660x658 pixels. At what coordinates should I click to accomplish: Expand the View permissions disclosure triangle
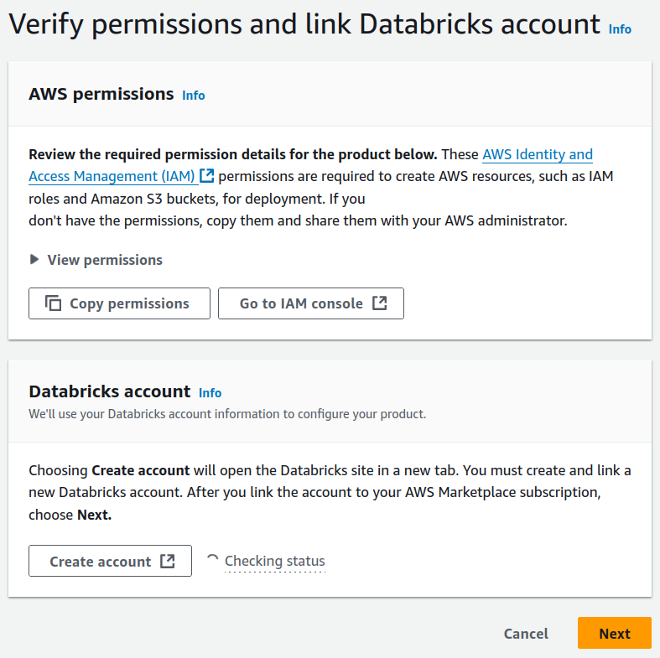(x=34, y=260)
